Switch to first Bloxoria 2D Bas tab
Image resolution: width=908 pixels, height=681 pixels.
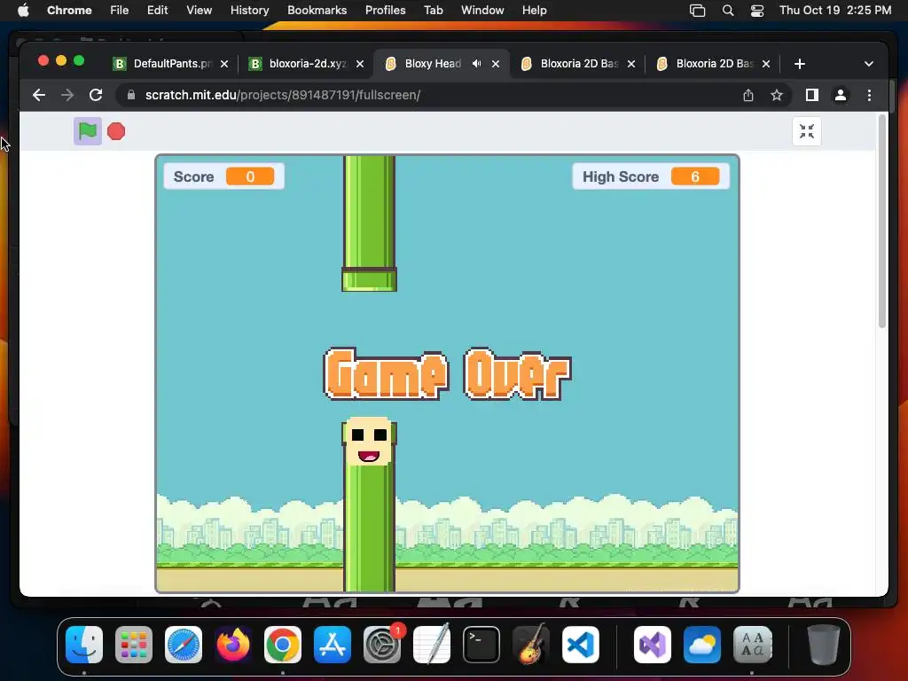579,64
